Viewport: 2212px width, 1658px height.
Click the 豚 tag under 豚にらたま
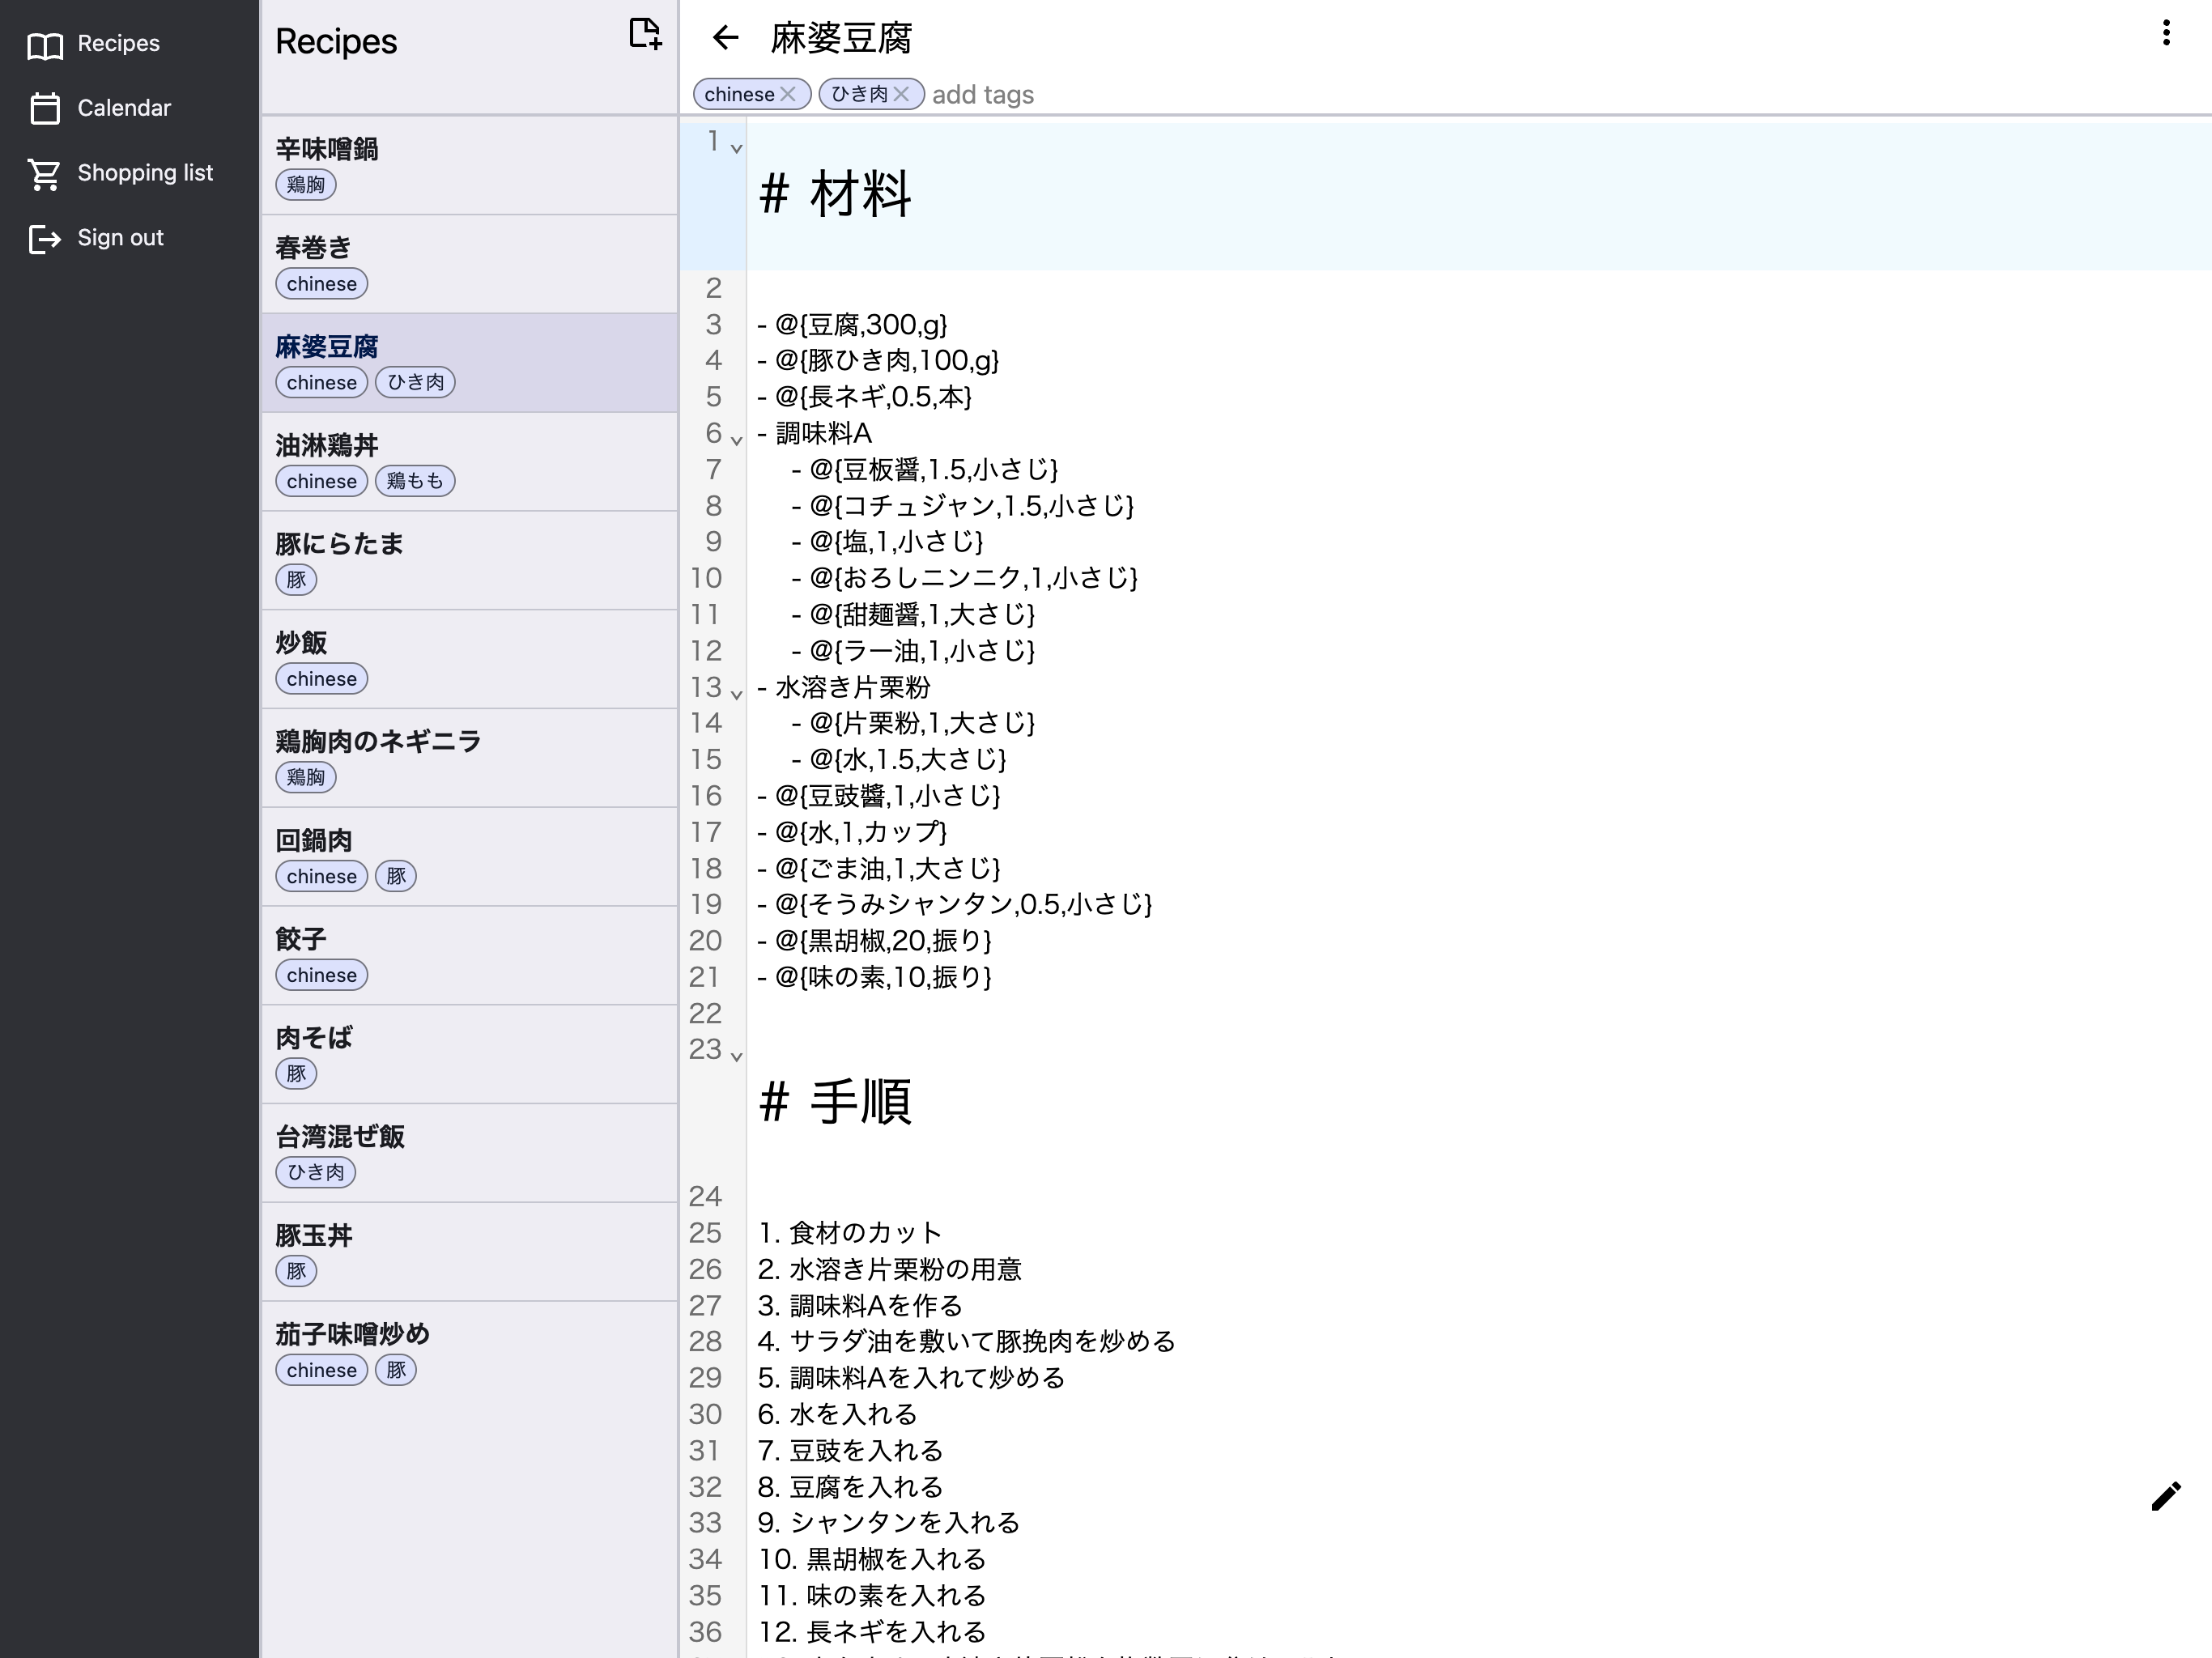pos(296,579)
